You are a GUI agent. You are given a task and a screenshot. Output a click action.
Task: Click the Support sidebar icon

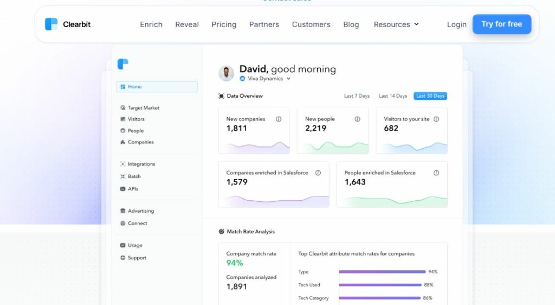pos(123,258)
